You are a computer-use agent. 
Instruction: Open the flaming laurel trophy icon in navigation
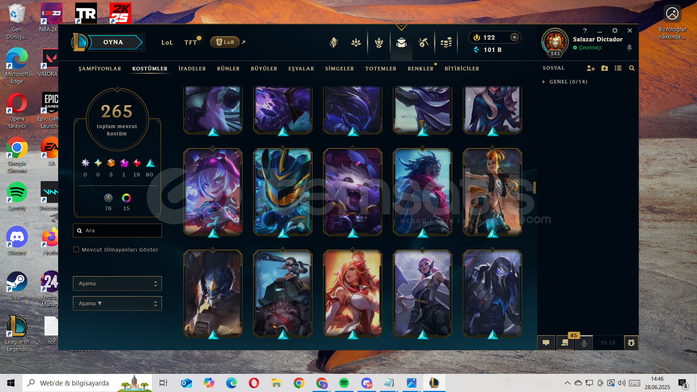pos(379,42)
